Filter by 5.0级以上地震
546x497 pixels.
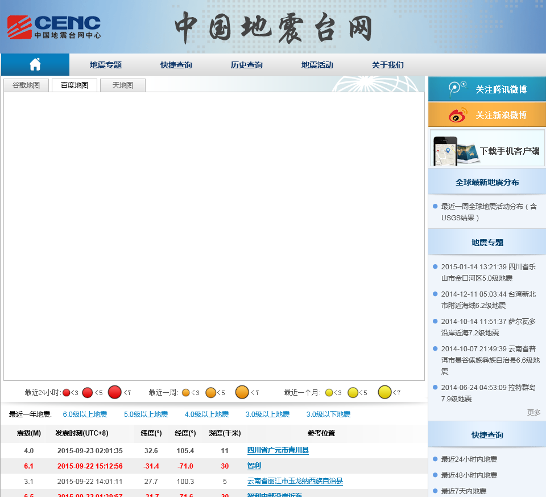[146, 414]
